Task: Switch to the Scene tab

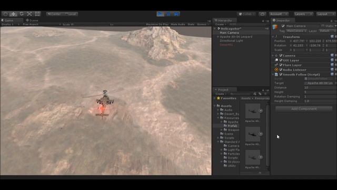Action: click(x=32, y=20)
